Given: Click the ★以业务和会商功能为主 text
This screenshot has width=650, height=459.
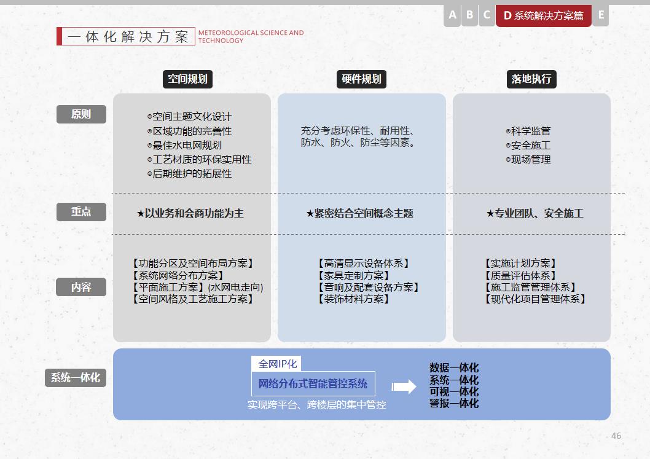Looking at the screenshot, I should (190, 214).
